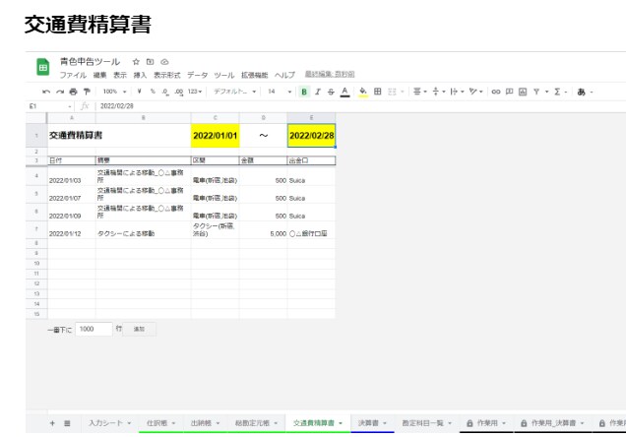Open the 表示形式 menu

tap(167, 75)
